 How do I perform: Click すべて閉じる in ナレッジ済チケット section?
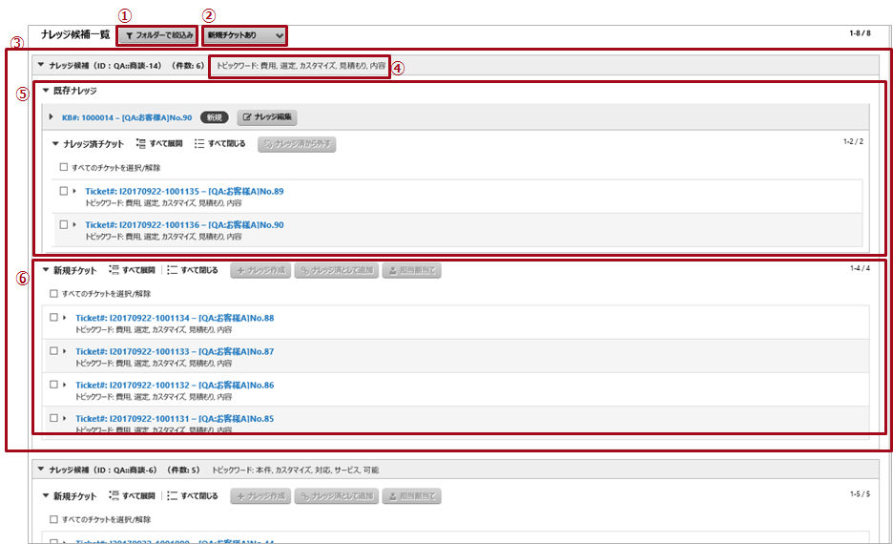[219, 143]
